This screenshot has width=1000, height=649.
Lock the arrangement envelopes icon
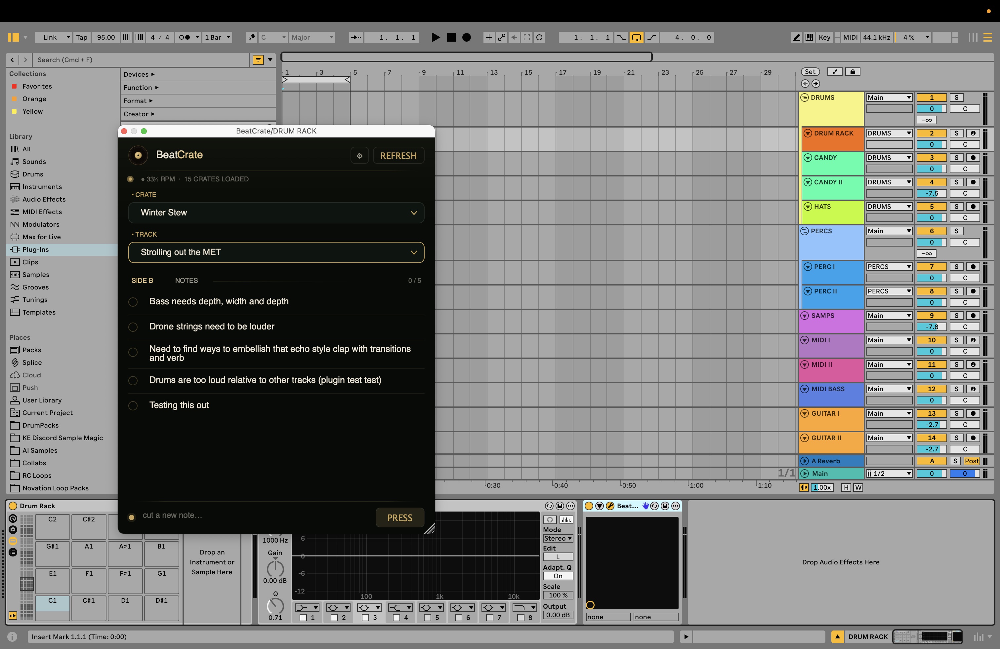tap(853, 72)
